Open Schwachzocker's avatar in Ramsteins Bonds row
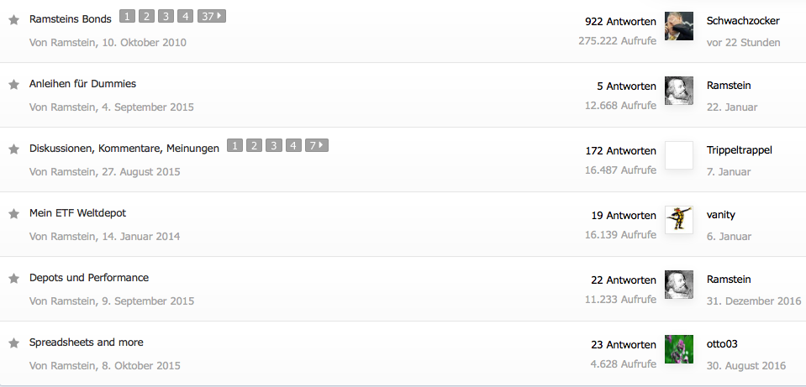This screenshot has width=806, height=387. [x=678, y=26]
